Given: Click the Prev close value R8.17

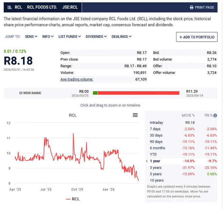Looking at the screenshot, I should point(142,59).
